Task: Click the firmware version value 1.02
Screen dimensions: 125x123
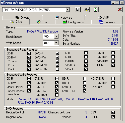Action: click(x=115, y=32)
